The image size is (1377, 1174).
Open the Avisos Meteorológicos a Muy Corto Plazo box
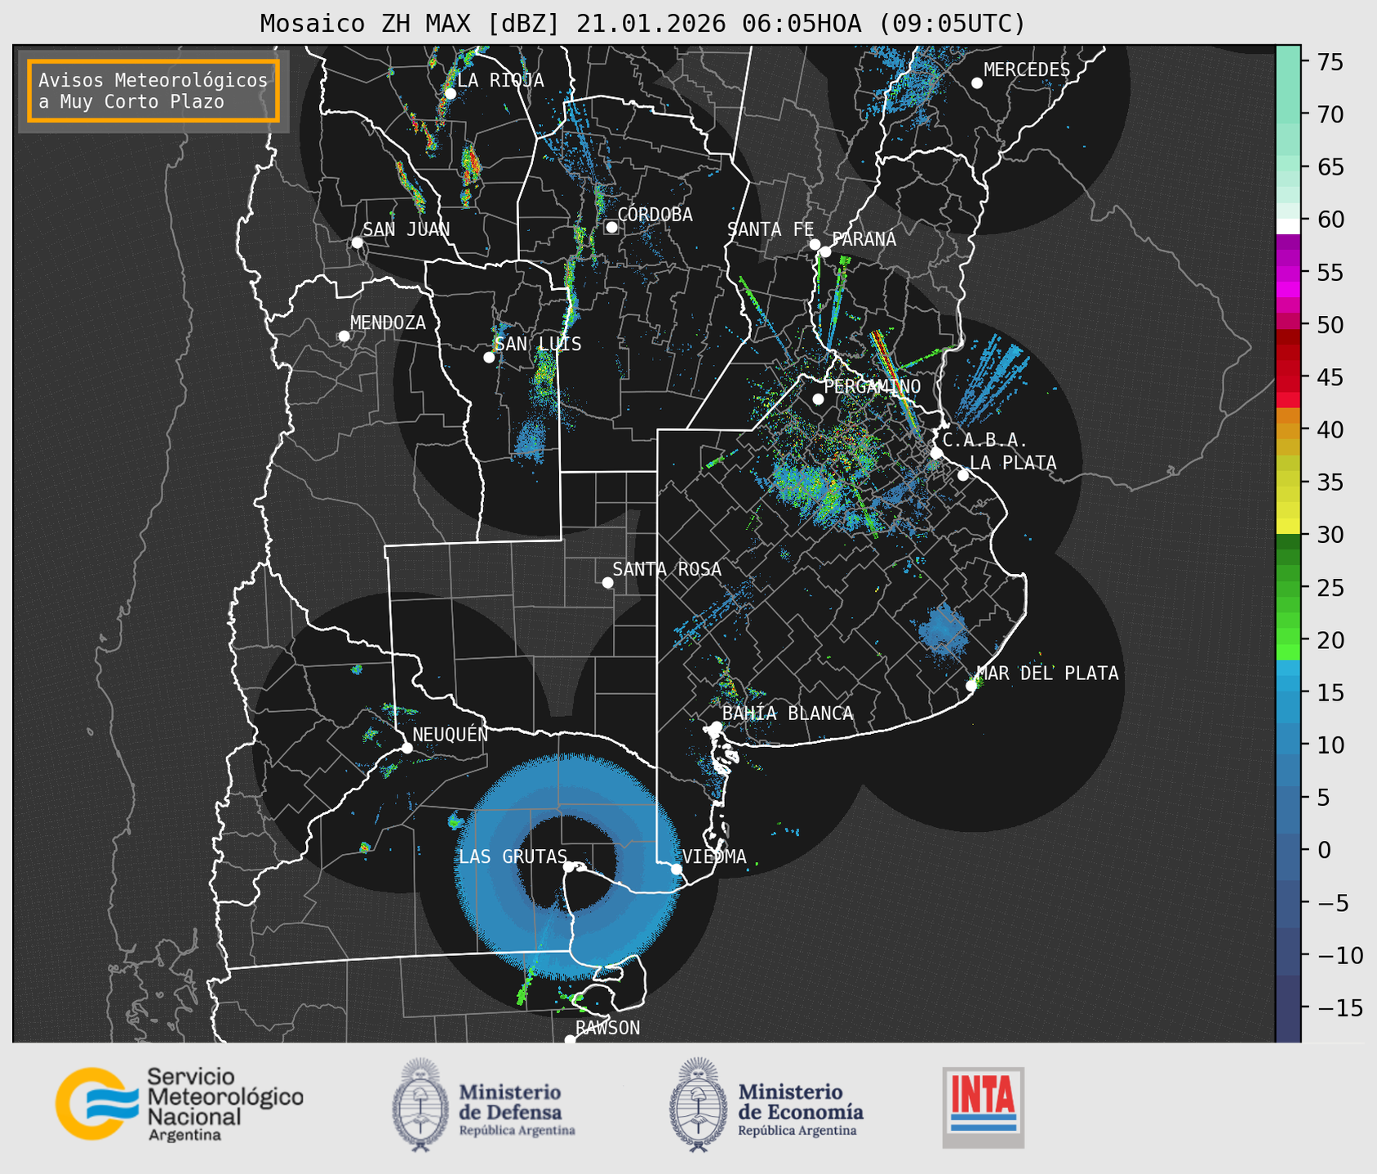point(153,91)
